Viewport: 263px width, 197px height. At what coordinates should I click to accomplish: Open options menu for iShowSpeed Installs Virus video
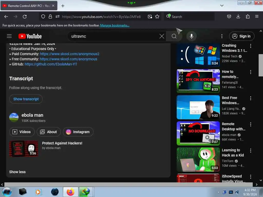coord(251,176)
